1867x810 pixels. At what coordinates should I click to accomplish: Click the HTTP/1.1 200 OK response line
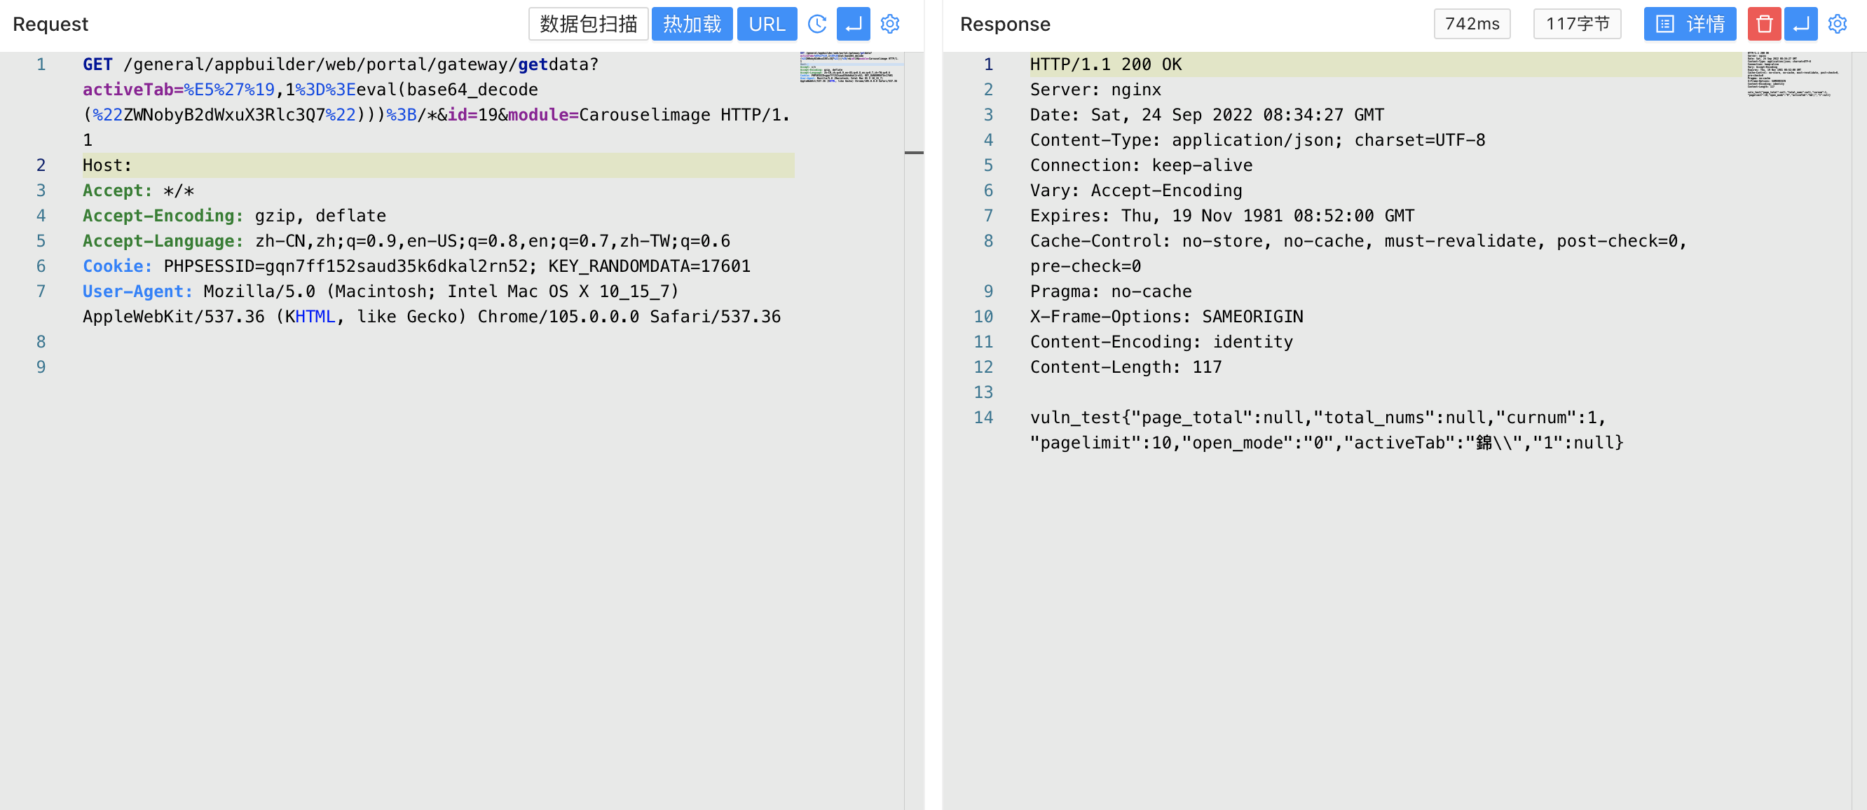pyautogui.click(x=1105, y=64)
